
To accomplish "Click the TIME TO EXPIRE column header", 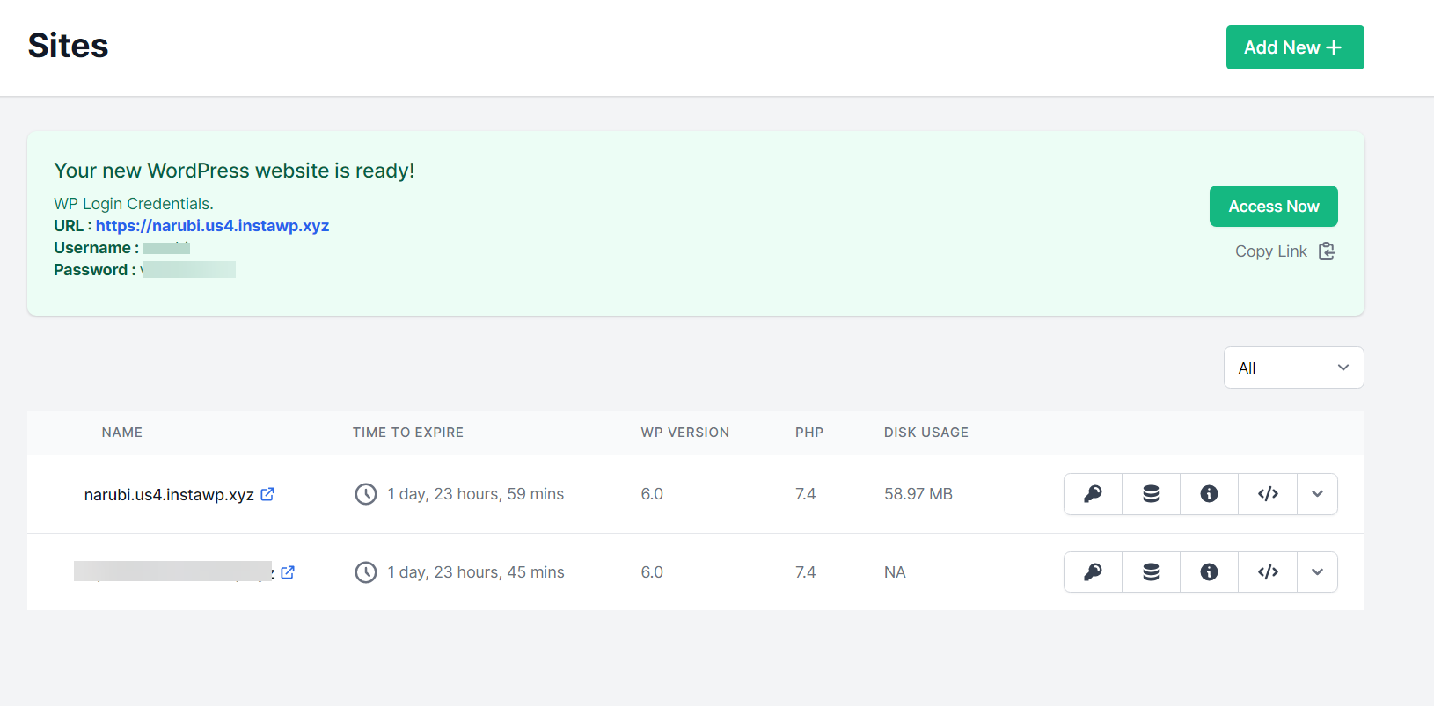I will 407,433.
